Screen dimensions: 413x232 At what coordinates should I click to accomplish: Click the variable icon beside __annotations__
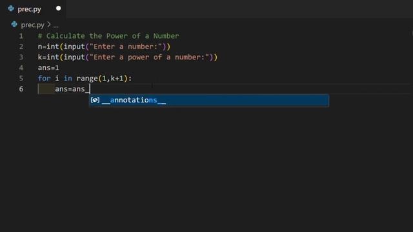95,100
